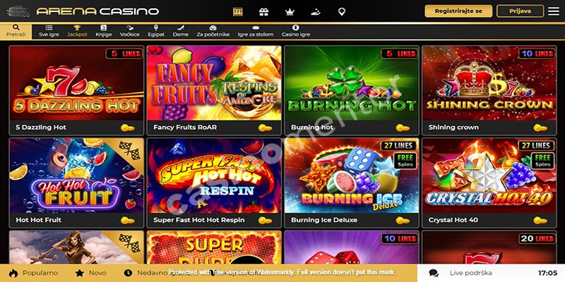Image resolution: width=565 pixels, height=282 pixels.
Task: Select the Egipat category
Action: click(x=156, y=31)
